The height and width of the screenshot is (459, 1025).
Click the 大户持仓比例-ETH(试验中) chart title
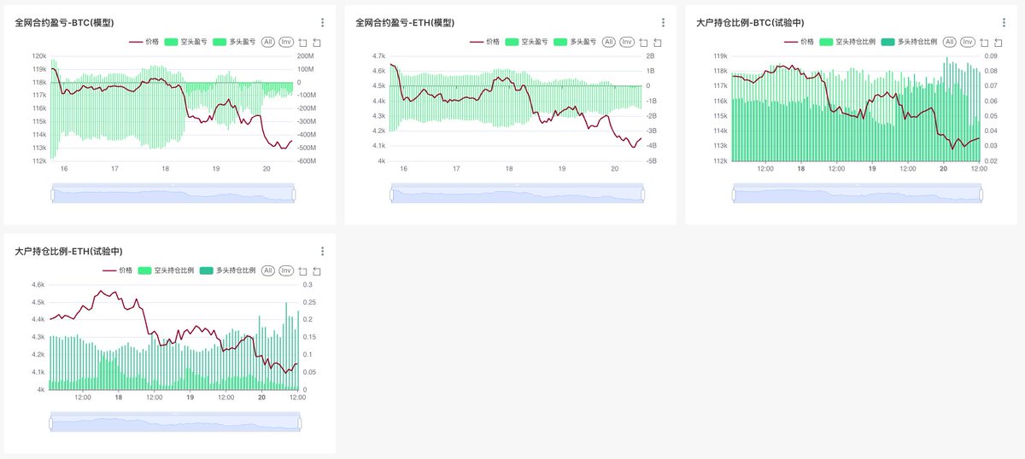pos(68,252)
